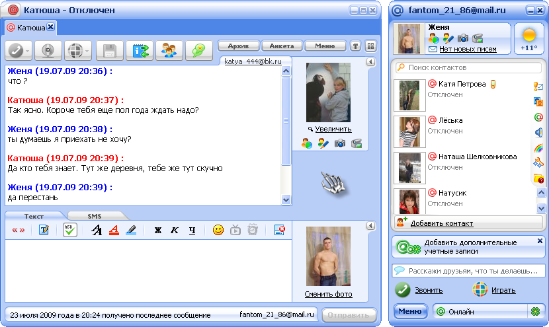Image resolution: width=549 pixels, height=327 pixels.
Task: Select contact Катя Петрова
Action: pos(462,95)
